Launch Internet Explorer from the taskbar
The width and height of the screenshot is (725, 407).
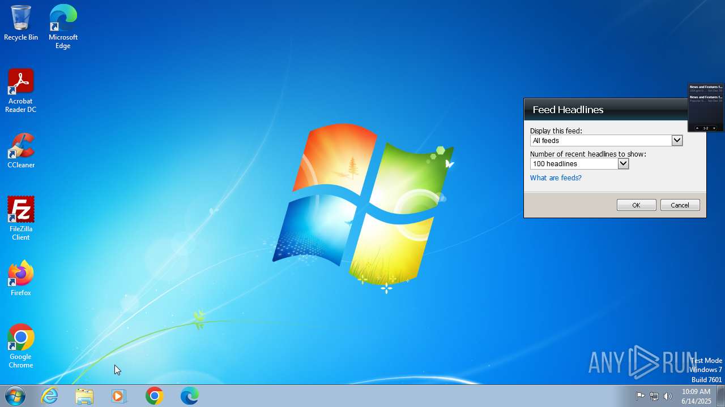point(50,396)
